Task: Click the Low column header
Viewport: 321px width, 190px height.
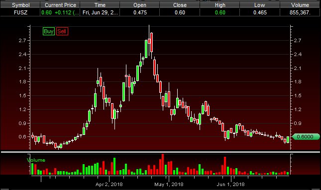Action: pos(260,5)
